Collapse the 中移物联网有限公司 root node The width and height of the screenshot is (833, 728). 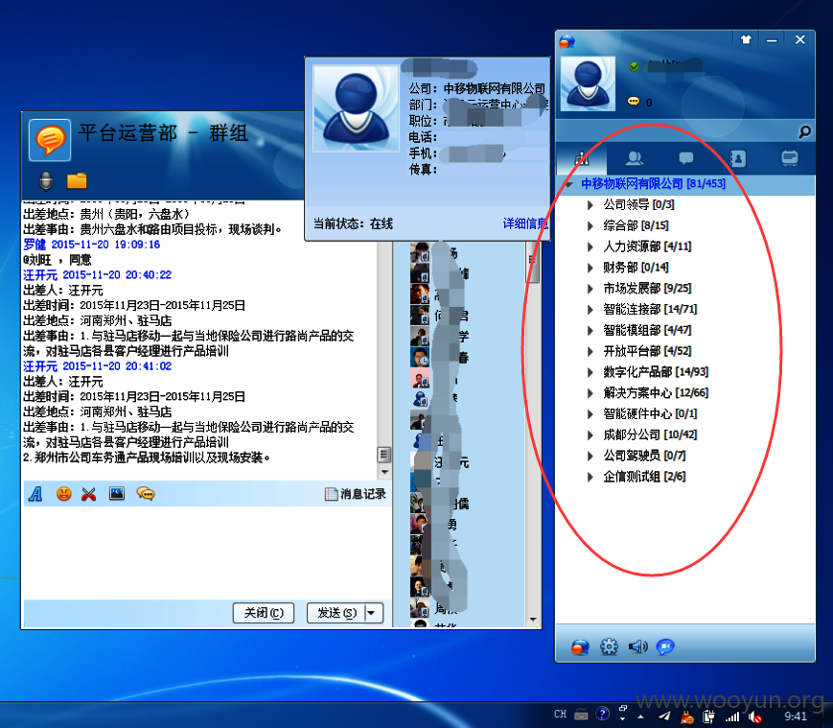568,184
